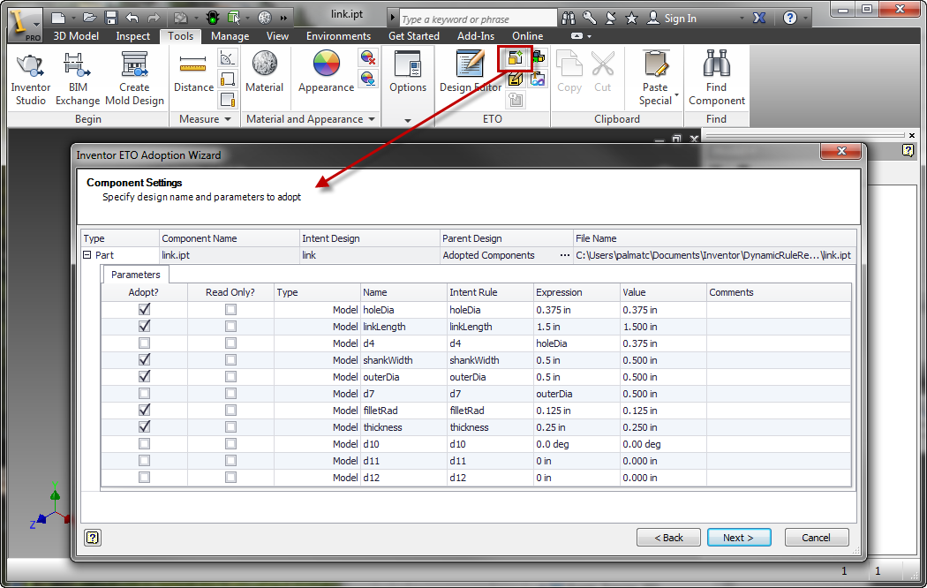Open Application Options

point(408,72)
